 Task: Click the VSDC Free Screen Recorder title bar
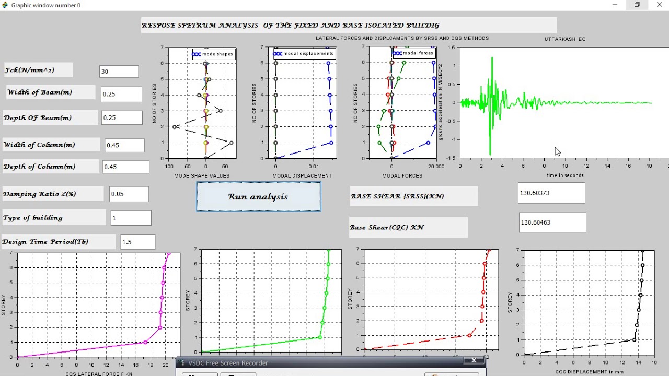(331, 363)
